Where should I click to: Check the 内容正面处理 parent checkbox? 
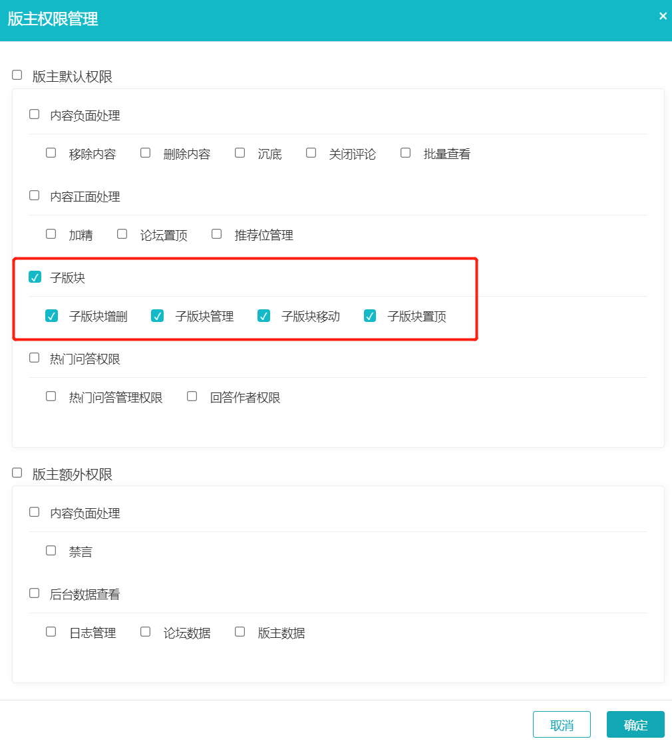34,195
